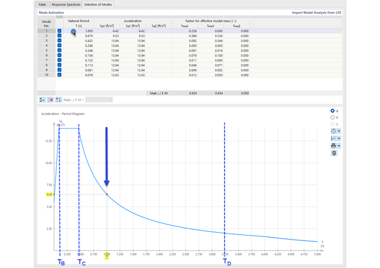Click the uncheck all modes icon

click(x=50, y=99)
